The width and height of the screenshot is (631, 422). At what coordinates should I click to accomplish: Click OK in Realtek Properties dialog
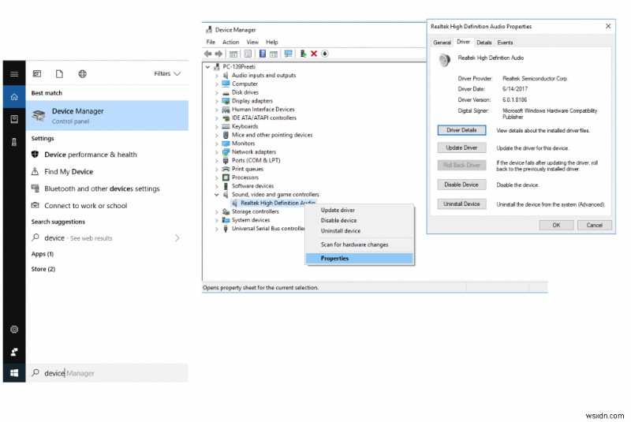[556, 225]
